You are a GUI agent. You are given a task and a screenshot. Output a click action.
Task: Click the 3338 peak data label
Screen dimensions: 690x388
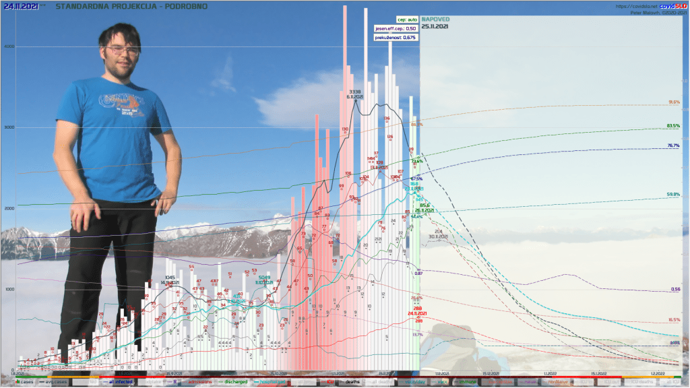click(x=355, y=91)
